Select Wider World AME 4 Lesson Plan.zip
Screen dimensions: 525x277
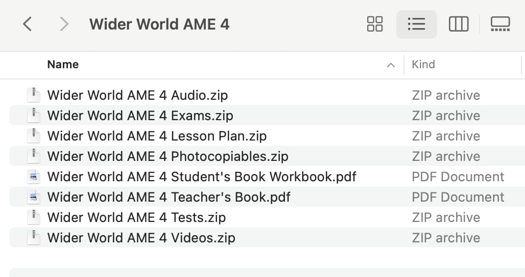[267, 136]
